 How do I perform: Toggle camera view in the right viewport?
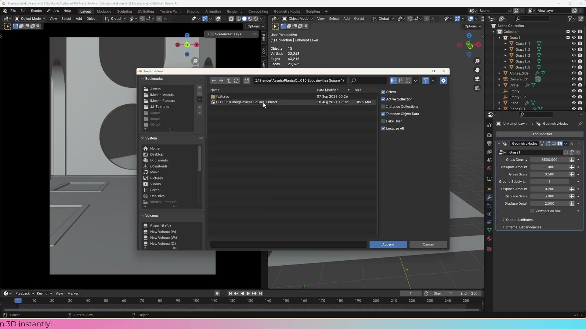click(x=477, y=79)
